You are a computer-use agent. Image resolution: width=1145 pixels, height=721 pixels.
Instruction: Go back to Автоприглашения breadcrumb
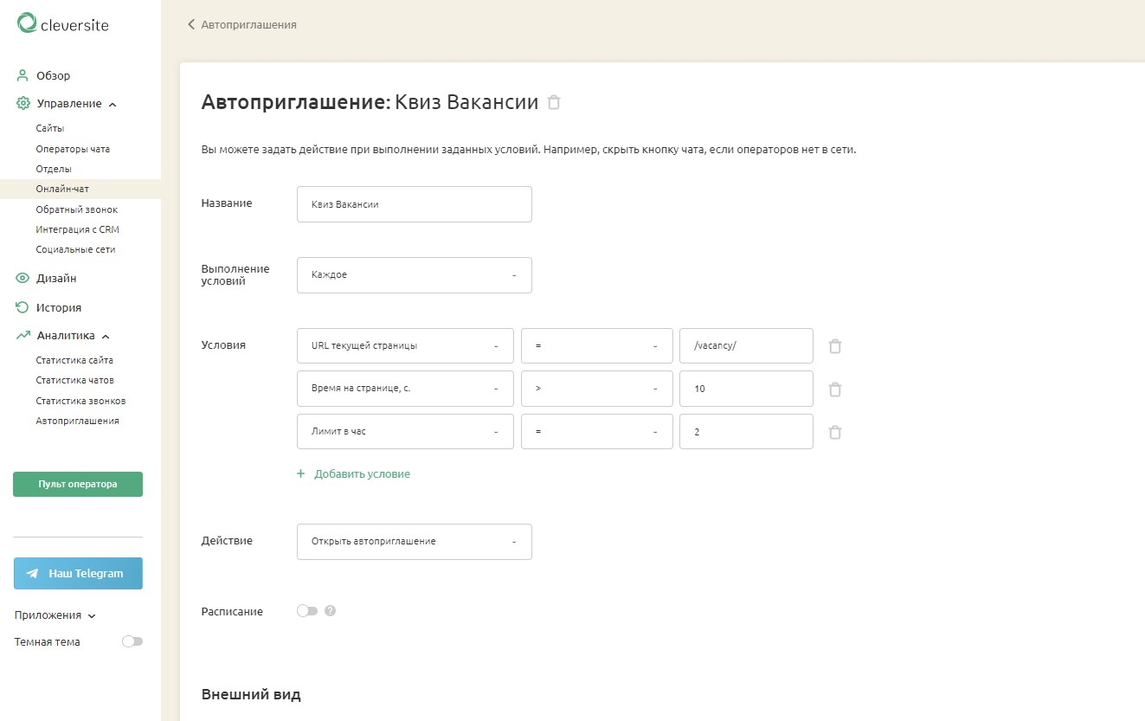[x=248, y=25]
